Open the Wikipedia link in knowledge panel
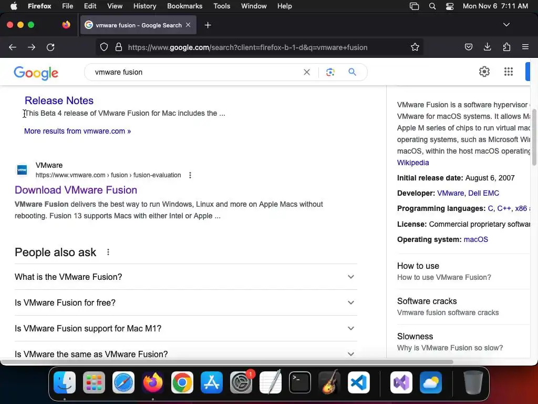Viewport: 538px width, 404px height. [x=413, y=163]
